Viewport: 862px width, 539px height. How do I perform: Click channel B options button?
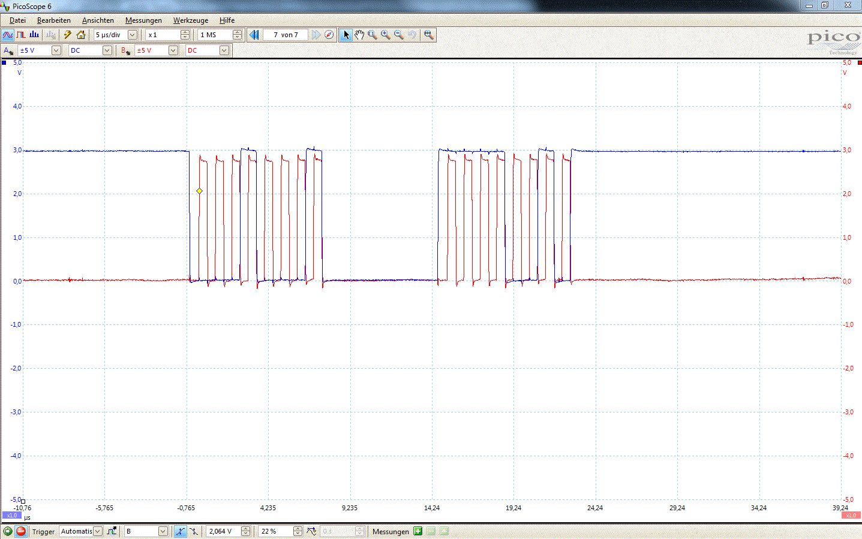point(125,50)
